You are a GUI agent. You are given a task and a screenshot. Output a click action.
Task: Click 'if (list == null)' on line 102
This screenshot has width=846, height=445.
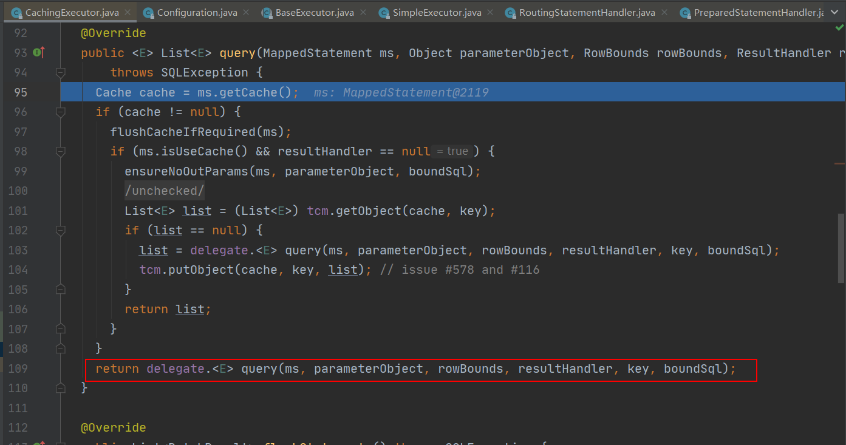coord(186,230)
